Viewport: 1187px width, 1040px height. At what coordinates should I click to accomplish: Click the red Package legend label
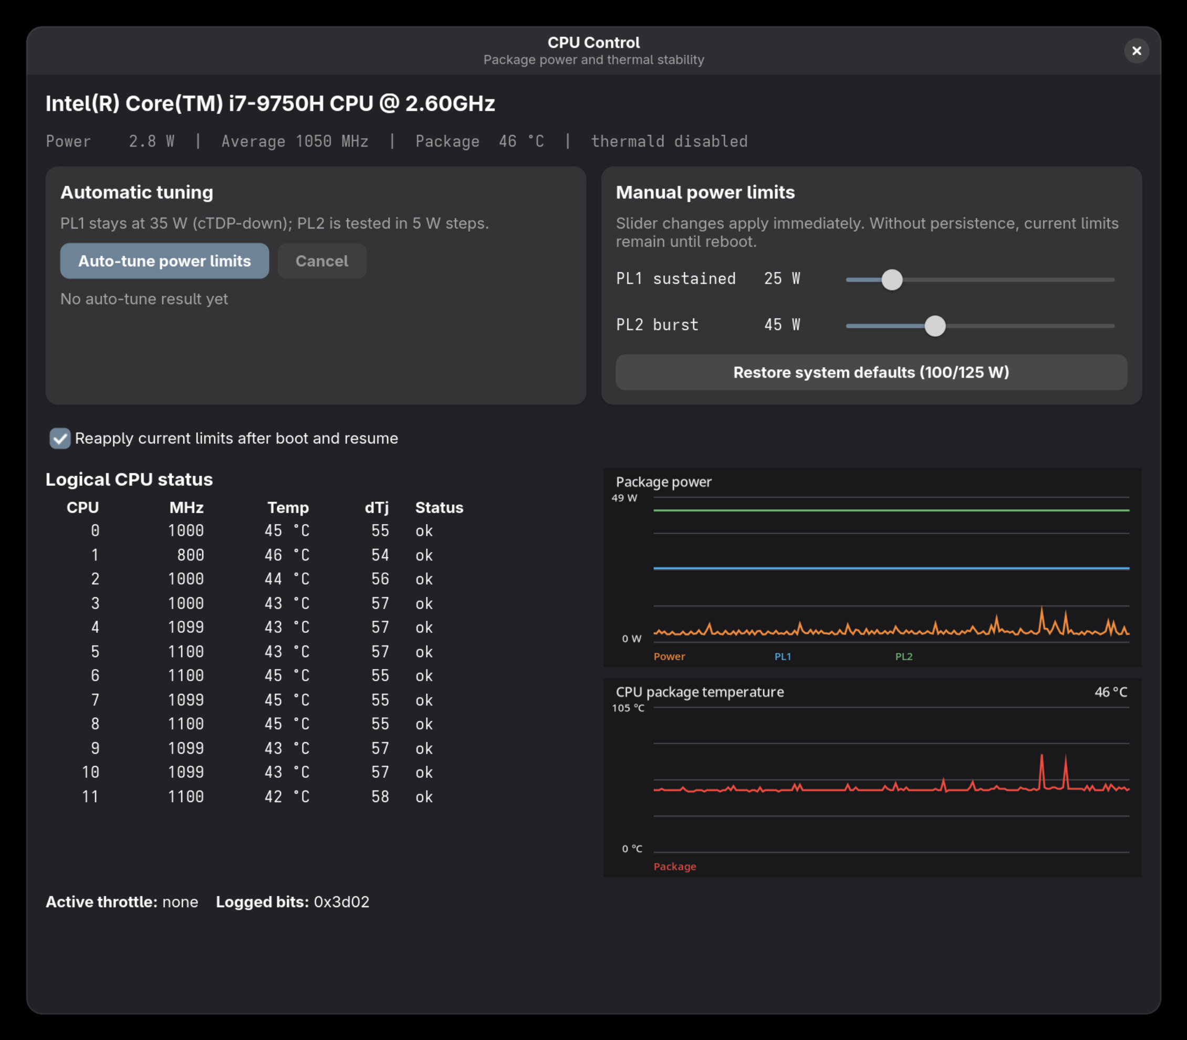674,867
